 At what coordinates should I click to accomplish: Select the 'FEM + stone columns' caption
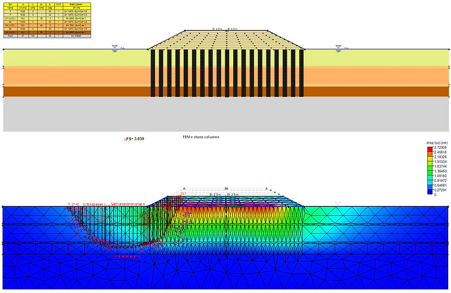(x=201, y=137)
